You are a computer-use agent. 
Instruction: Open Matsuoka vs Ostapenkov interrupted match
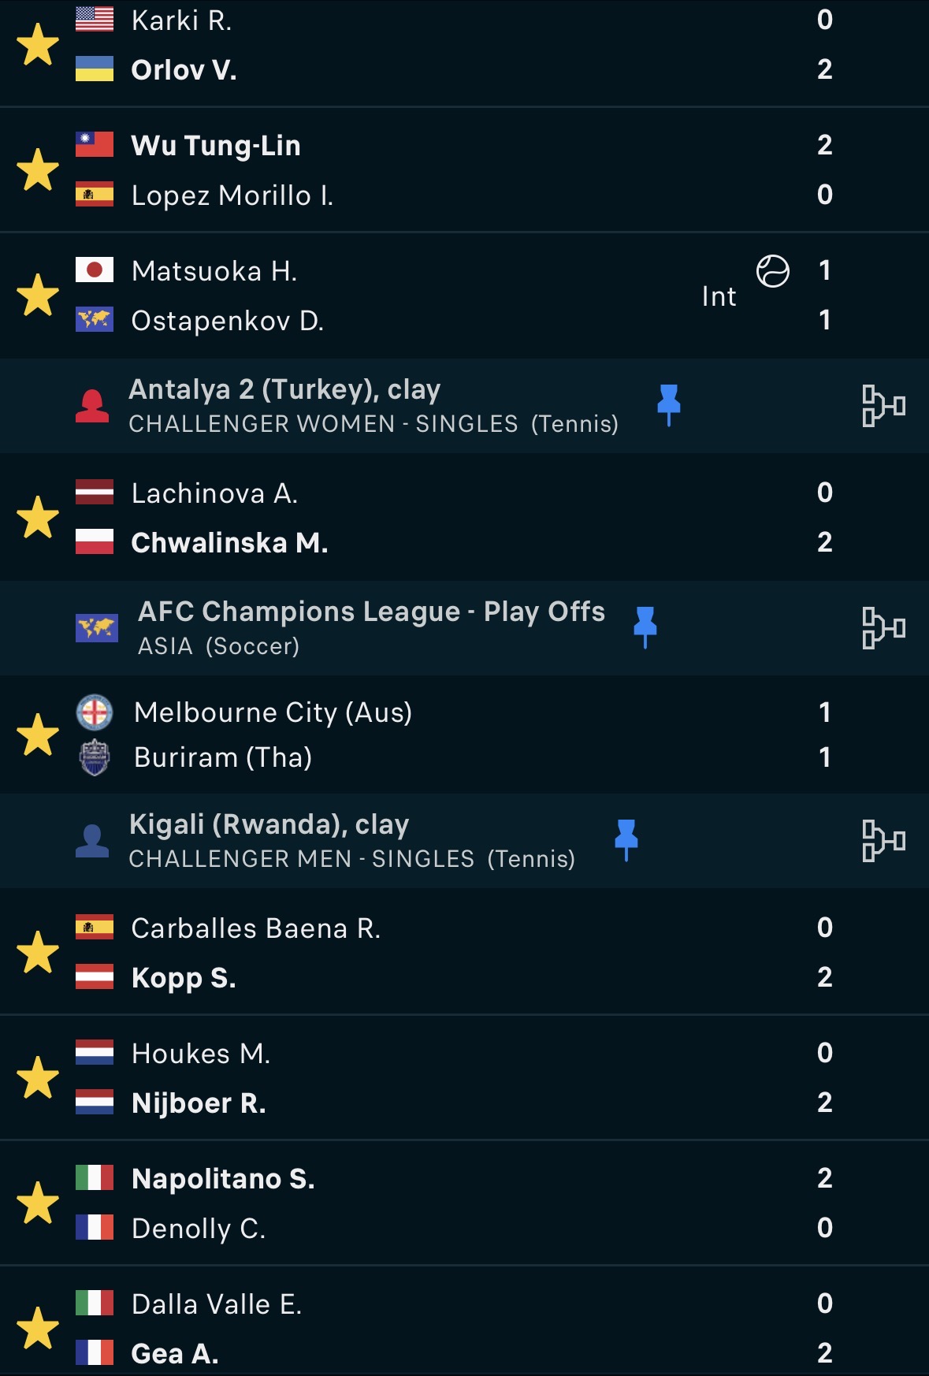click(x=394, y=296)
